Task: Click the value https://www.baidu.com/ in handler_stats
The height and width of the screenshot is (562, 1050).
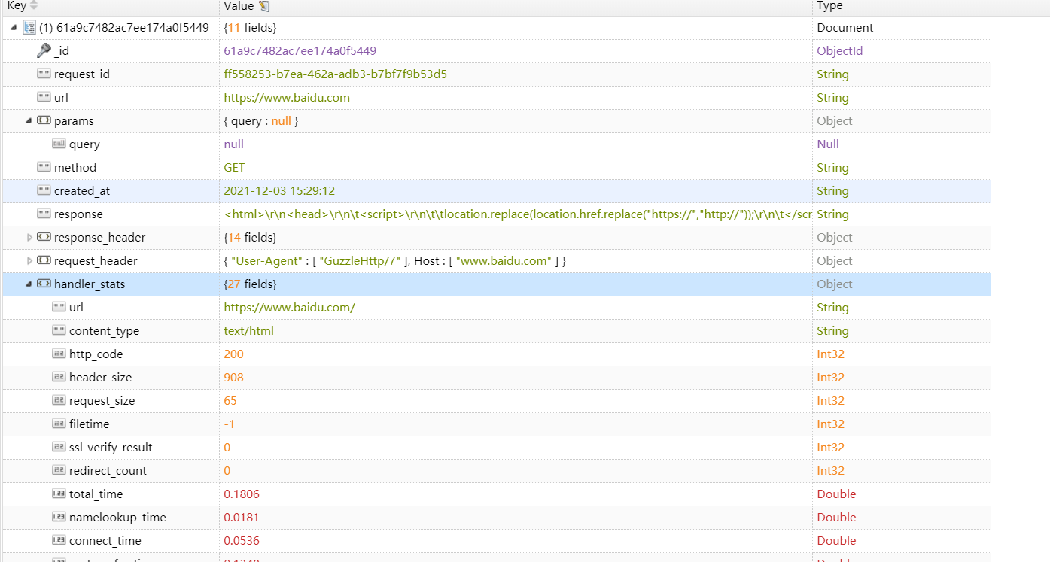Action: click(289, 308)
